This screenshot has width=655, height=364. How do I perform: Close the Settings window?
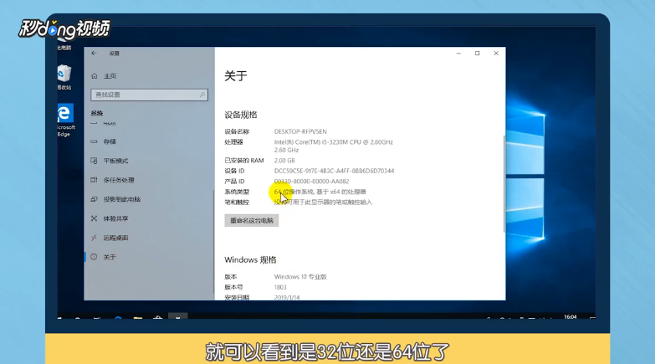pos(496,54)
